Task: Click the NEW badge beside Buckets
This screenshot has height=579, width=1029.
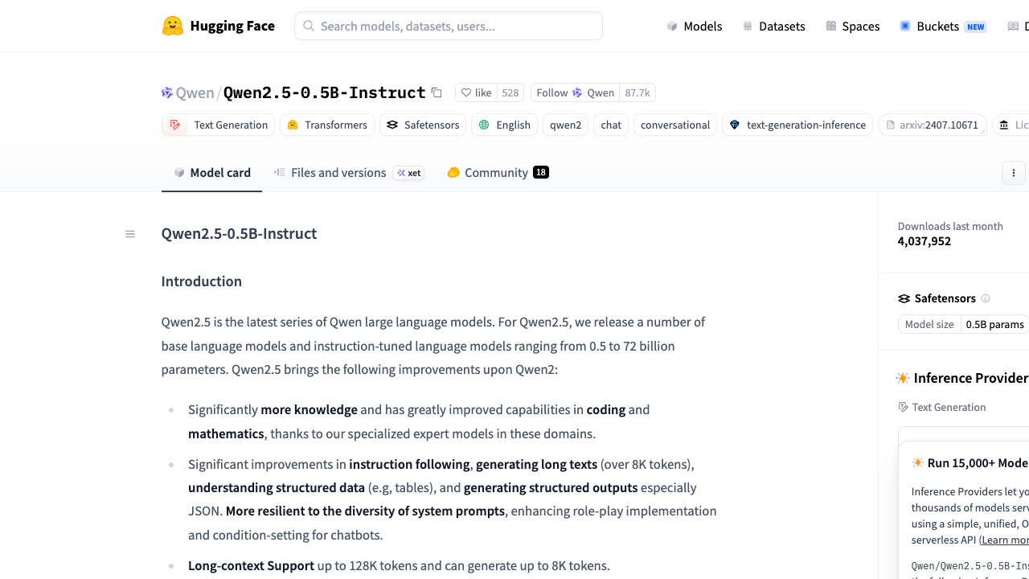Action: point(976,27)
